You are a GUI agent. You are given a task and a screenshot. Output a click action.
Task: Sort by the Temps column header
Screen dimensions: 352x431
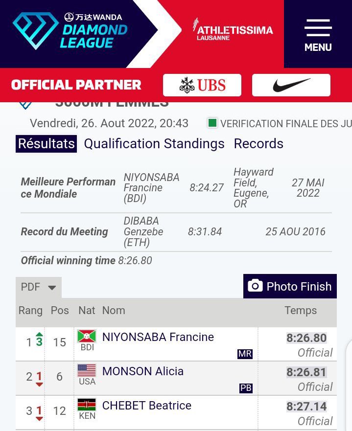click(x=300, y=310)
